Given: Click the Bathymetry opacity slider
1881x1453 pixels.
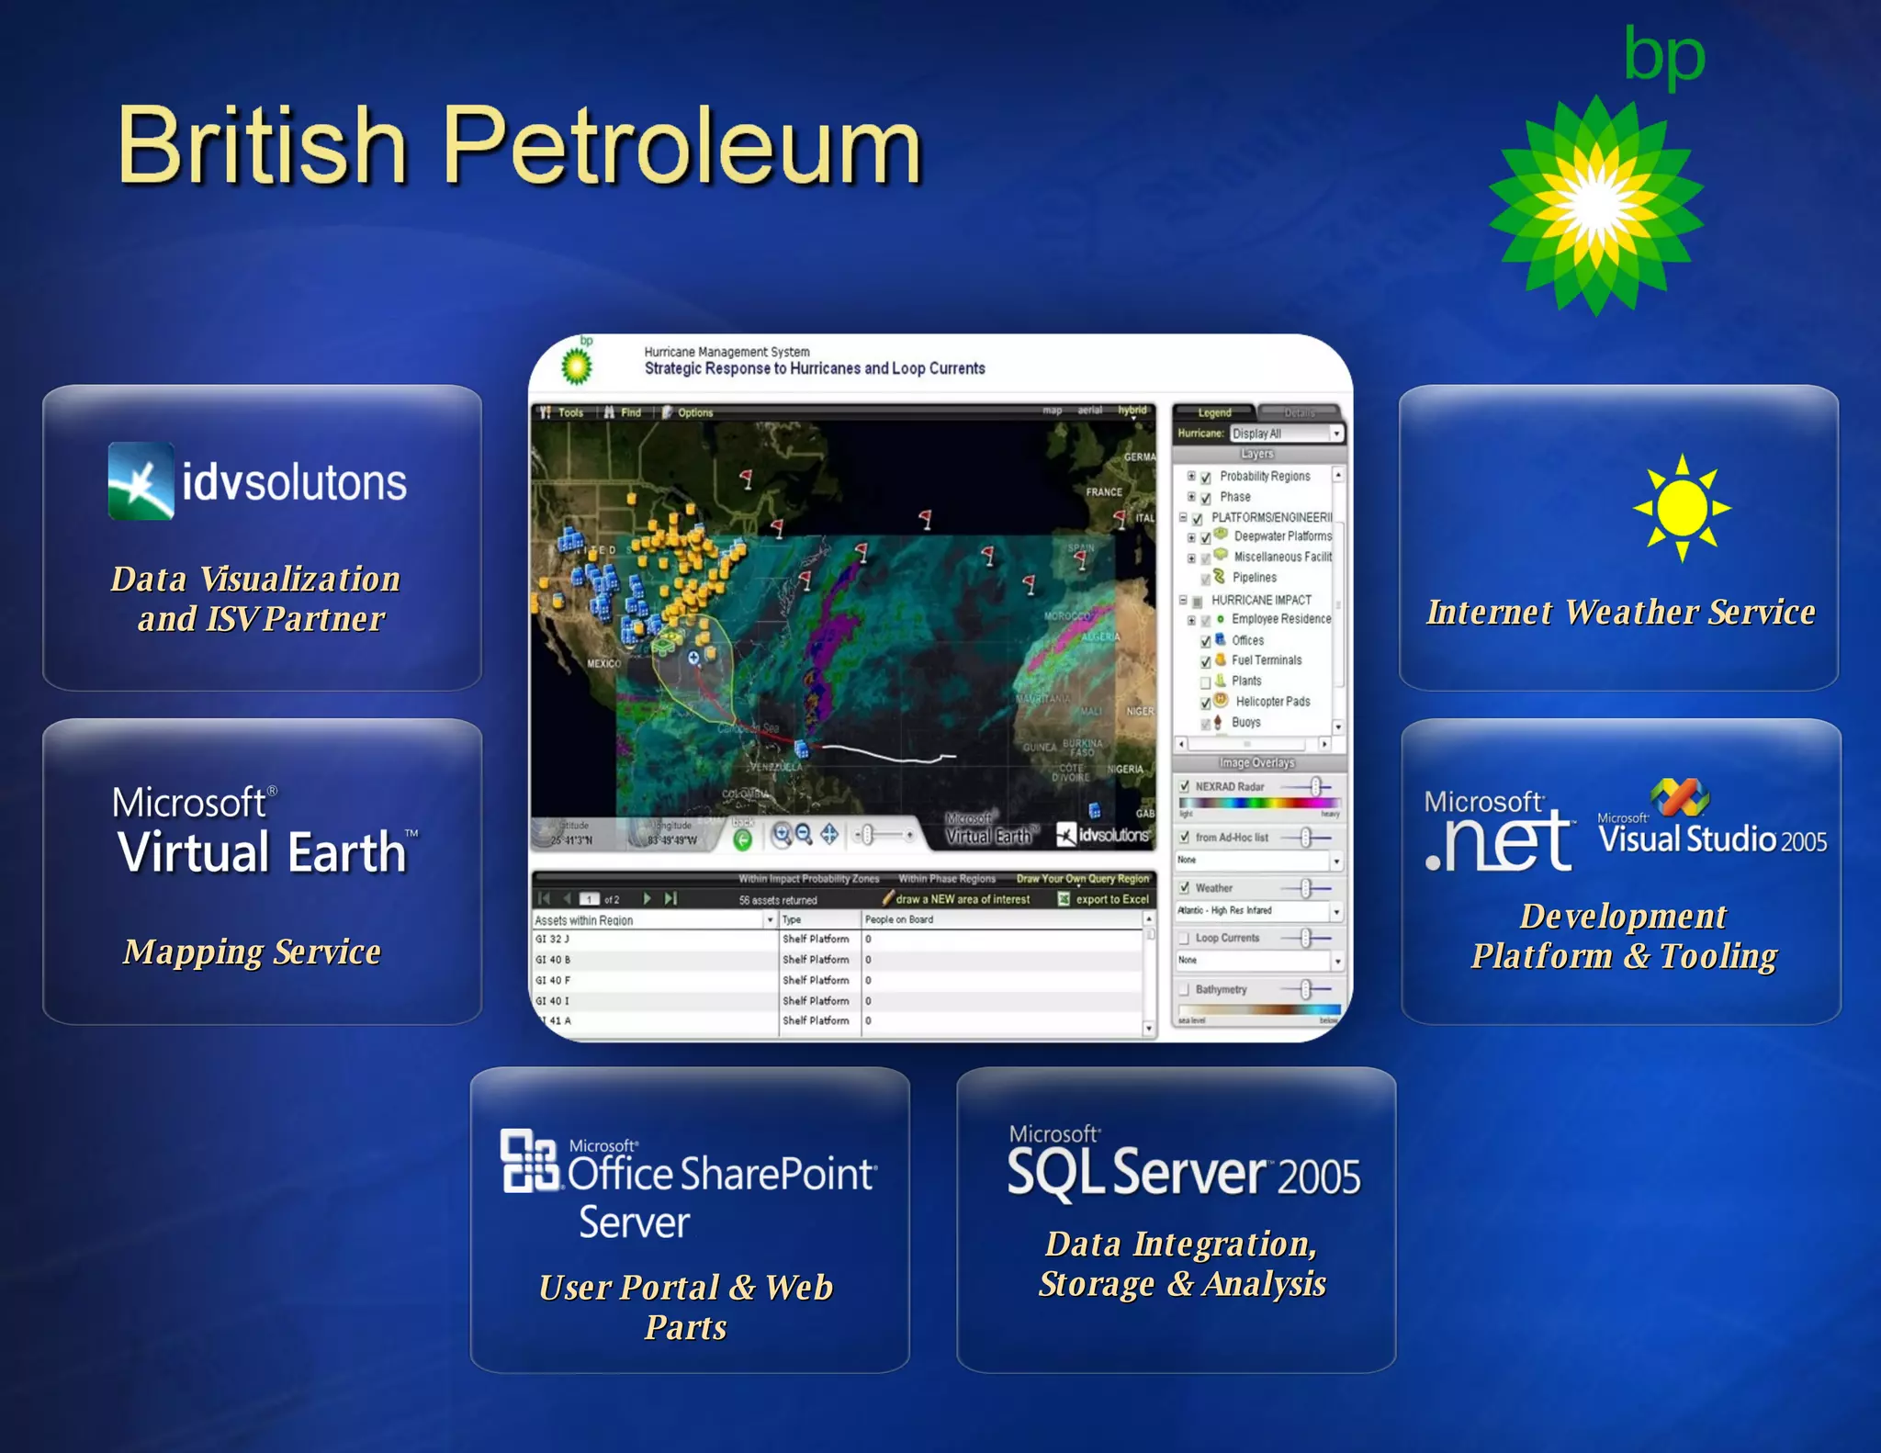Looking at the screenshot, I should (x=1307, y=989).
